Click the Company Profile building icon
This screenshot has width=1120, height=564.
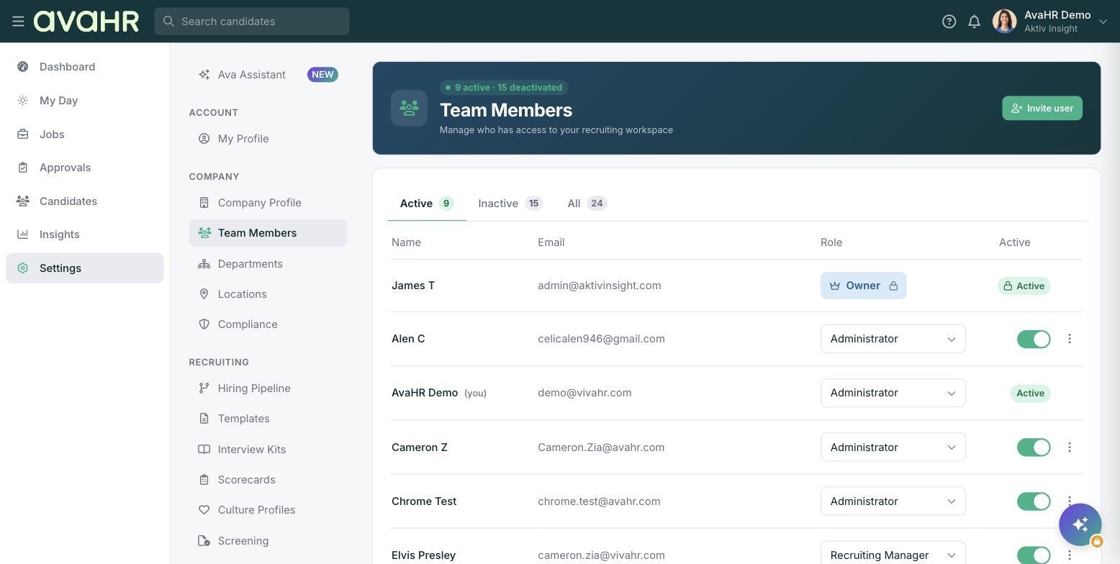coord(204,203)
